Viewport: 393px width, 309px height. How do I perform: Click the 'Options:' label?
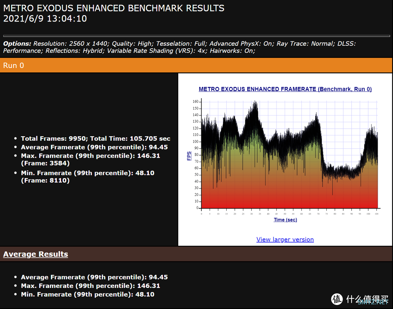click(17, 44)
